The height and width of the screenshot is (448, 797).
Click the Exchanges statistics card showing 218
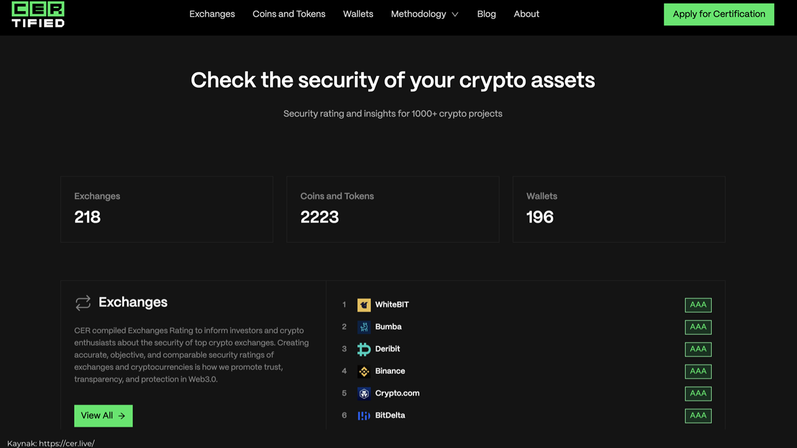(x=166, y=209)
